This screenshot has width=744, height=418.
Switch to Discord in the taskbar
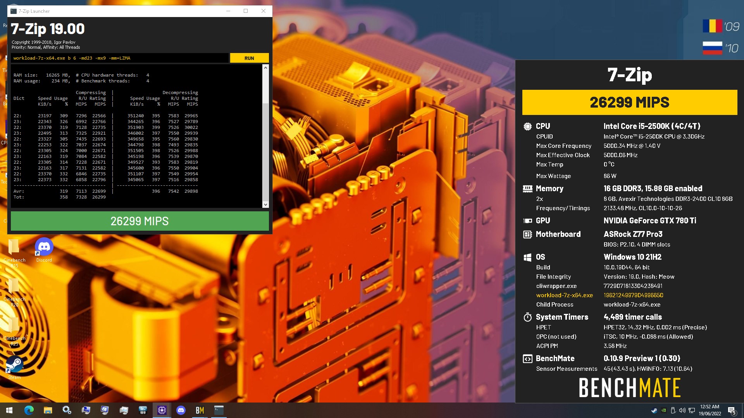181,410
